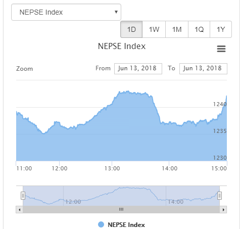This screenshot has width=240, height=229.
Task: Click the To date field
Action: 203,69
